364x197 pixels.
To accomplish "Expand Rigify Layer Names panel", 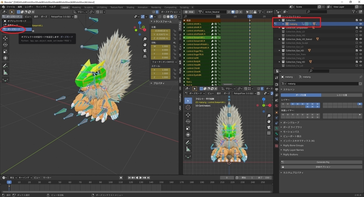I will (293, 150).
